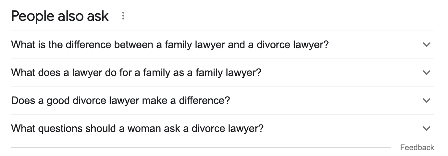Click the chevron beside good divorce lawyer question
This screenshot has width=448, height=156.
pos(427,101)
